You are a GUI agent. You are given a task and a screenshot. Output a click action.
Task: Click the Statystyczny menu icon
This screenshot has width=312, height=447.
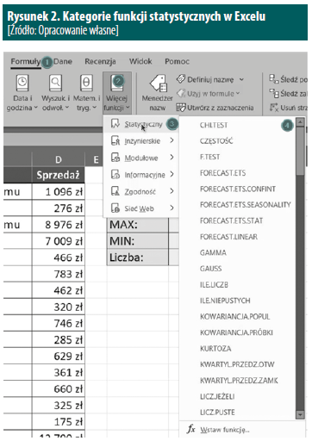pos(115,124)
